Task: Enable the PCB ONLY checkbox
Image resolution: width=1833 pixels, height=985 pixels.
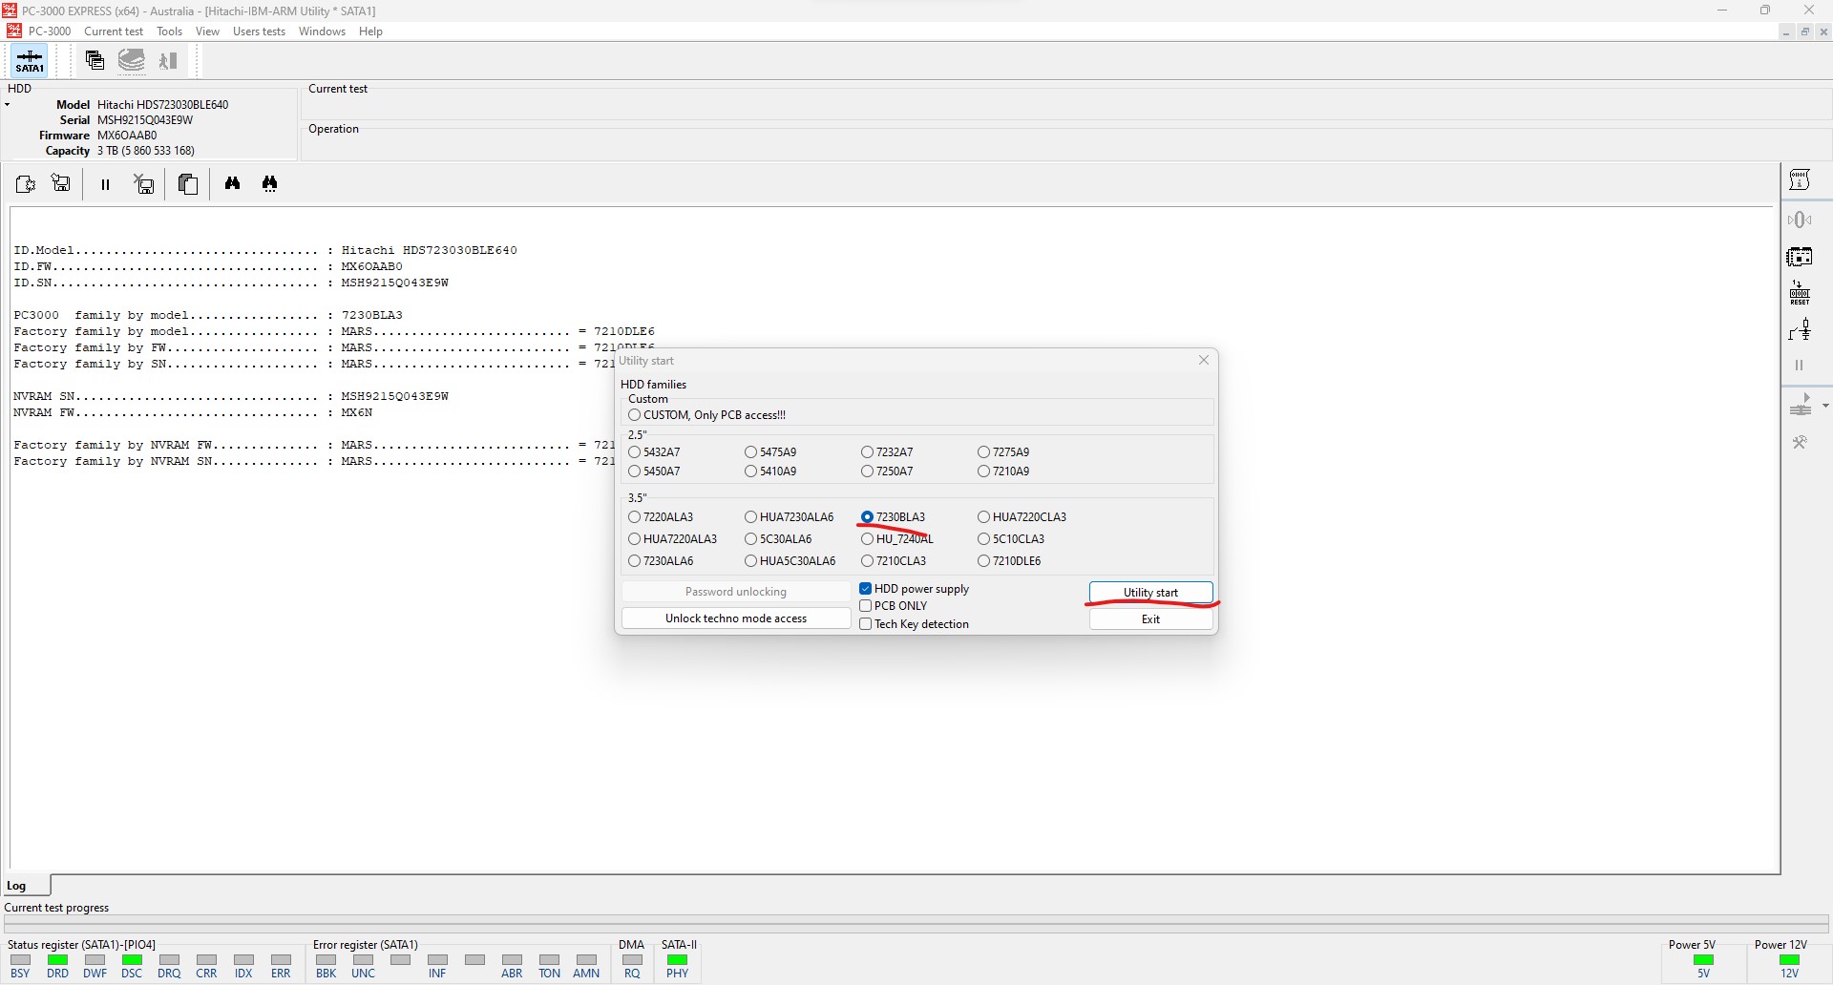Action: coord(866,605)
